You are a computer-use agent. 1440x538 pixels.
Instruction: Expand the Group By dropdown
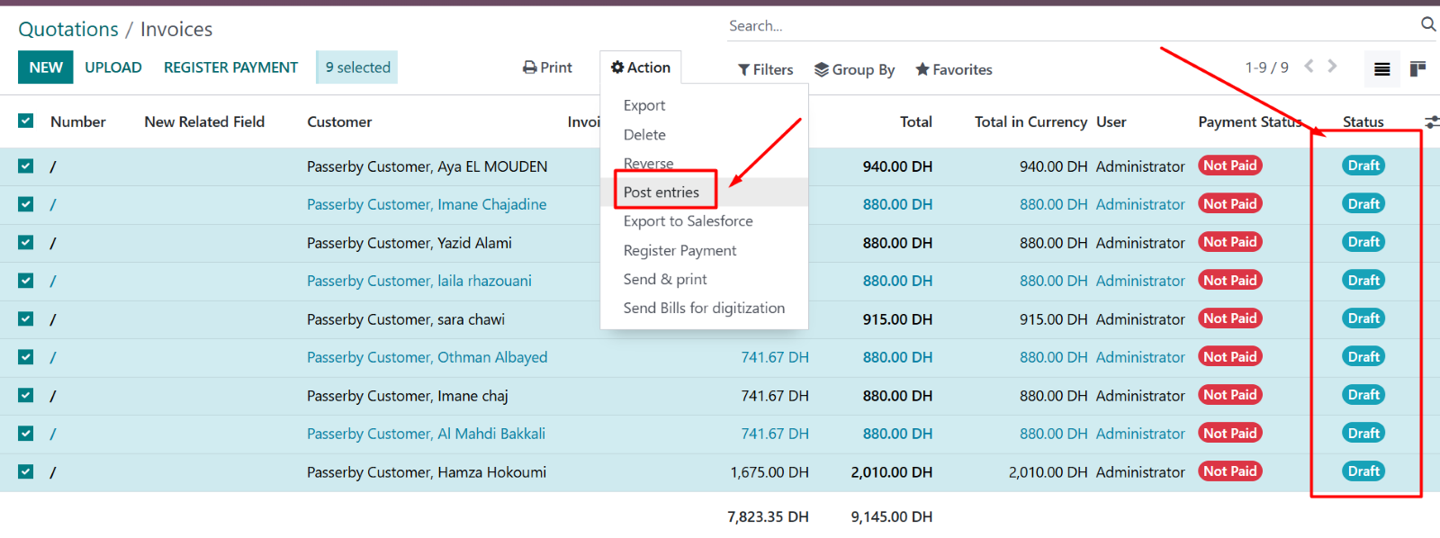(x=854, y=69)
